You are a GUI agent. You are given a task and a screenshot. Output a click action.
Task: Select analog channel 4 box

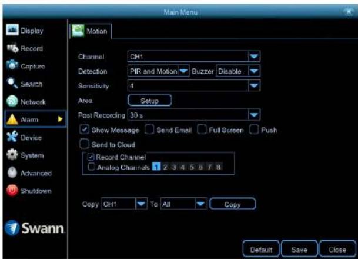(x=183, y=167)
